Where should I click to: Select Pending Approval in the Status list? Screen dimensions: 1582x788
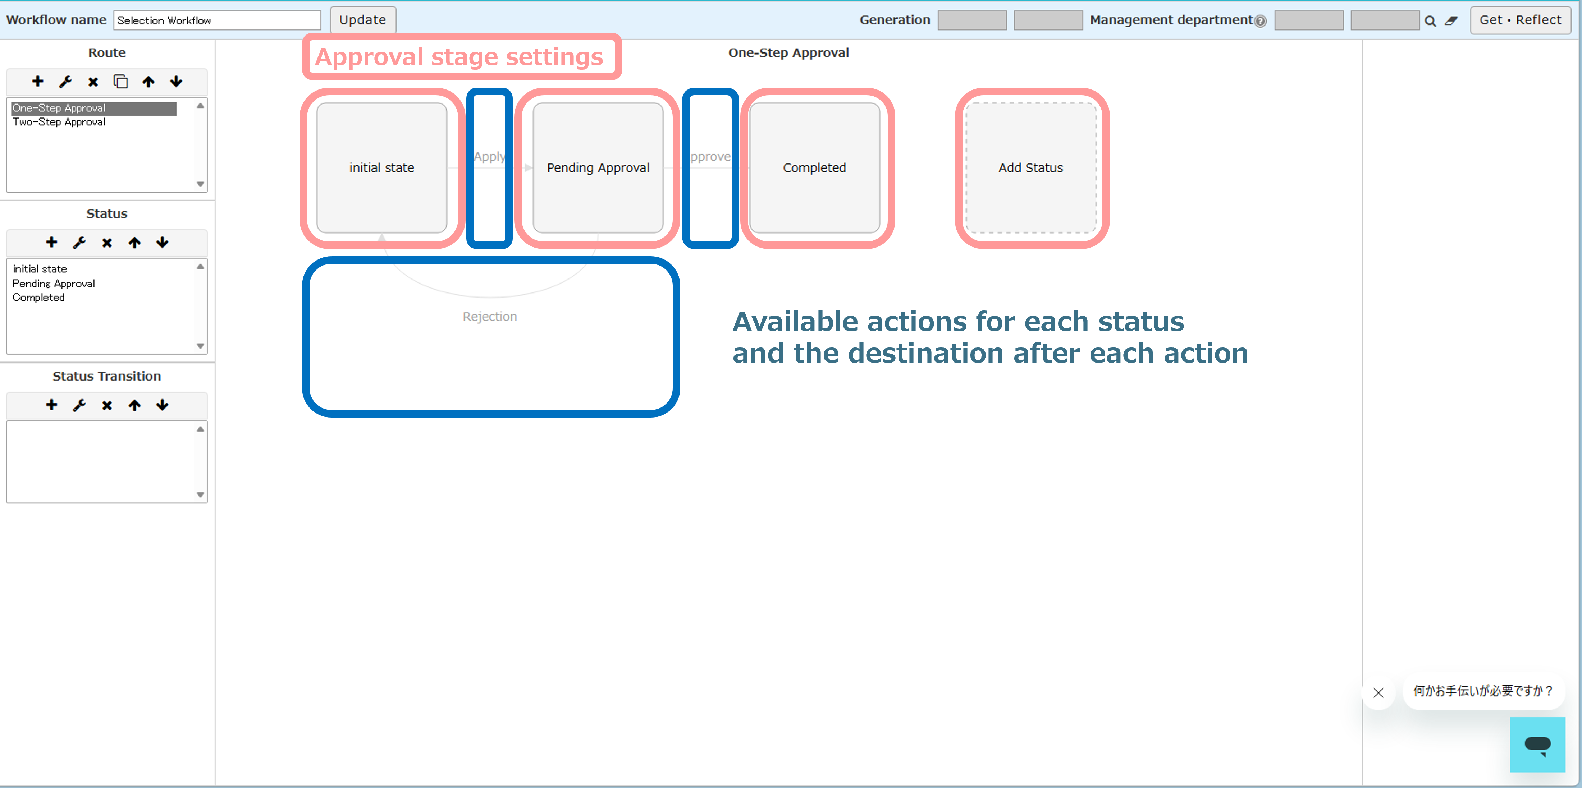54,284
